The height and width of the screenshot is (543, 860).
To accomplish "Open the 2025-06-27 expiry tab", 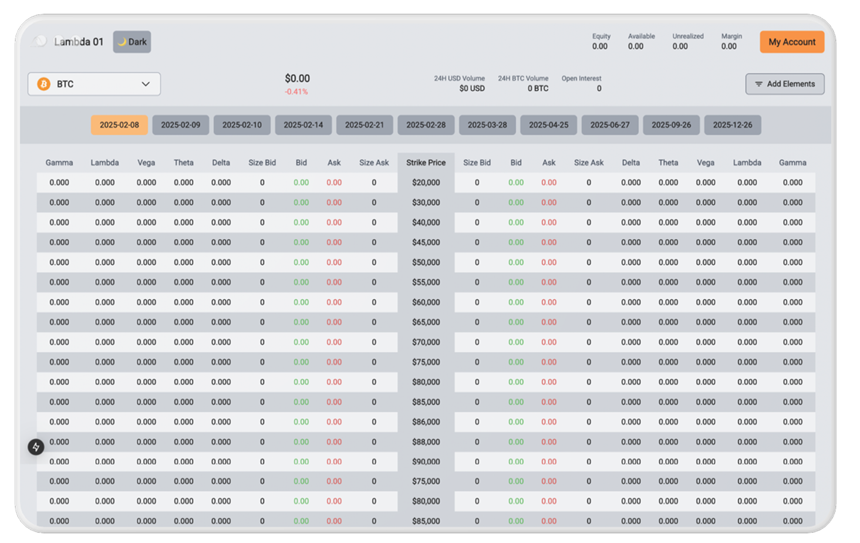I will [609, 125].
